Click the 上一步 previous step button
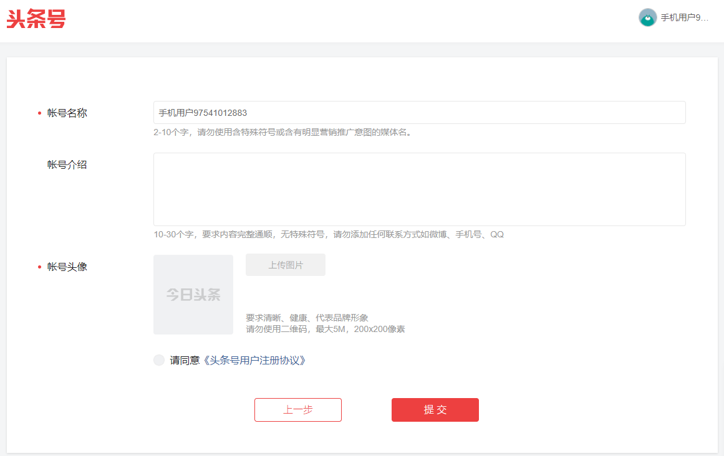Viewport: 724px width, 456px height. click(x=297, y=409)
